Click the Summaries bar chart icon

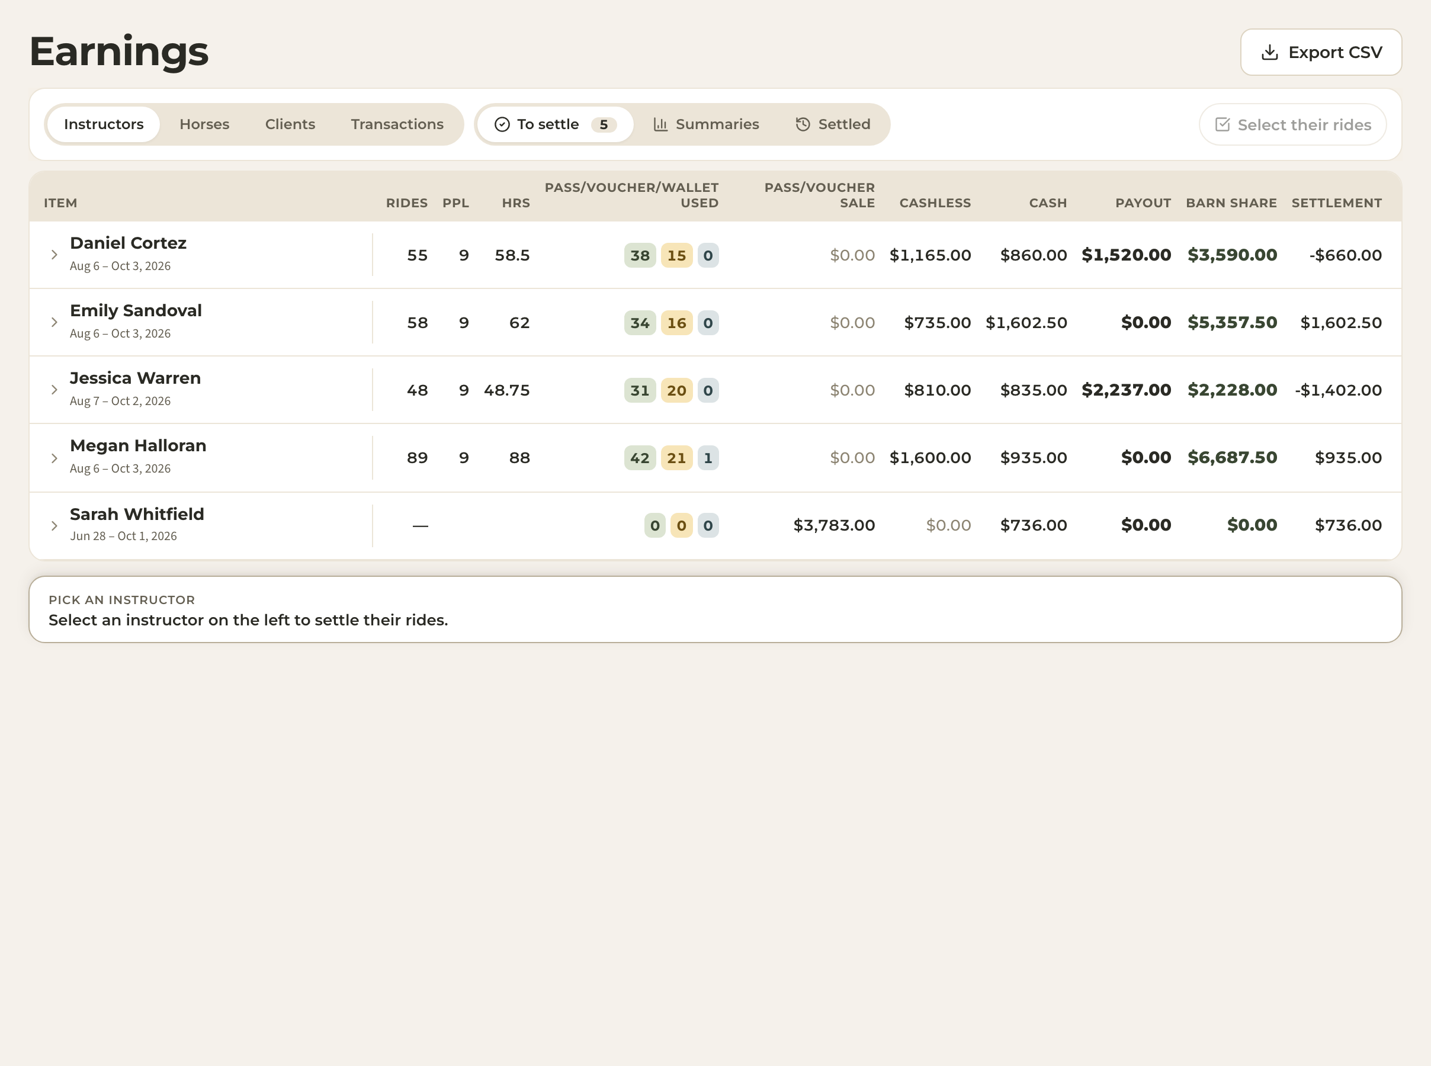[x=660, y=124]
